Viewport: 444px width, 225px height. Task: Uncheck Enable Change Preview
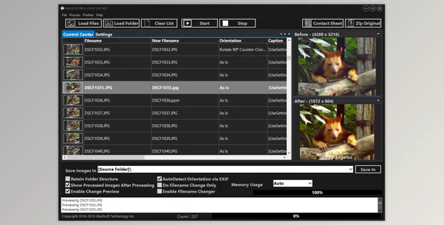68,191
